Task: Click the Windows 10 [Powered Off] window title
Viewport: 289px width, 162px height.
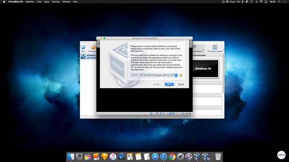Action: click(x=144, y=38)
